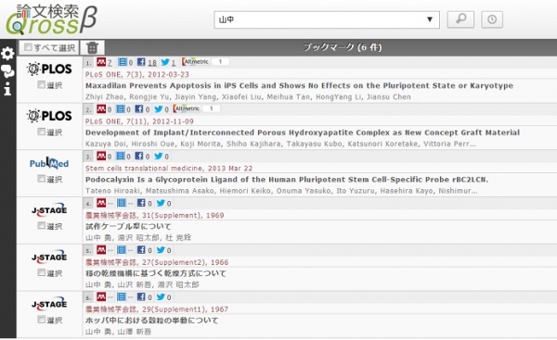The height and width of the screenshot is (340, 557).
Task: Open settings gear in left sidebar
Action: [x=7, y=53]
